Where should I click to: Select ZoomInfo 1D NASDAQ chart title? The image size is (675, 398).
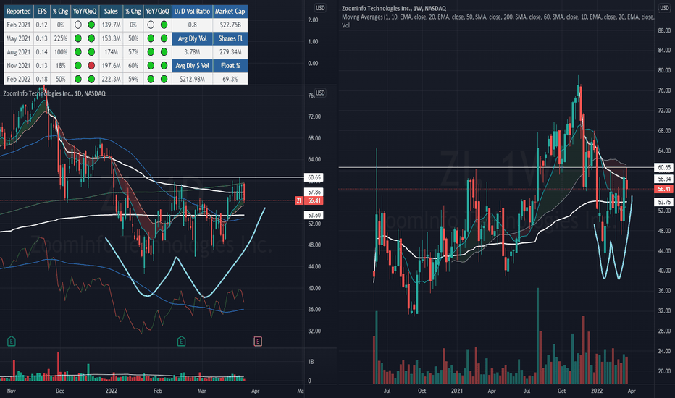point(54,93)
